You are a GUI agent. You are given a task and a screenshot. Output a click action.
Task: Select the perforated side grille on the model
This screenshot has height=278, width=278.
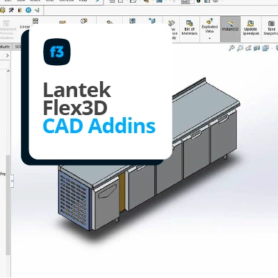pyautogui.click(x=74, y=200)
